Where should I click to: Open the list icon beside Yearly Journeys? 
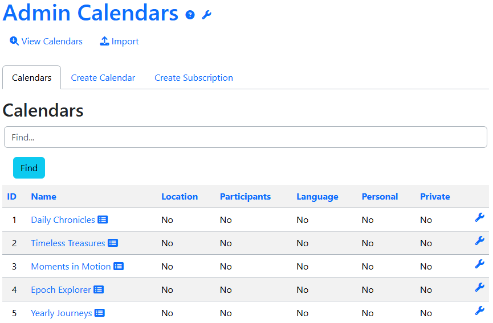(x=100, y=313)
